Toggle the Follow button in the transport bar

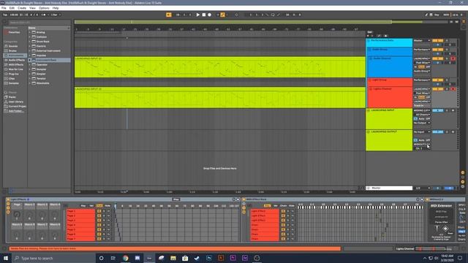(x=169, y=15)
